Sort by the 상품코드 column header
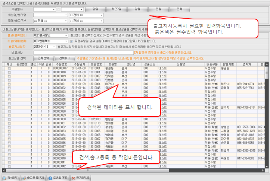 (150, 64)
